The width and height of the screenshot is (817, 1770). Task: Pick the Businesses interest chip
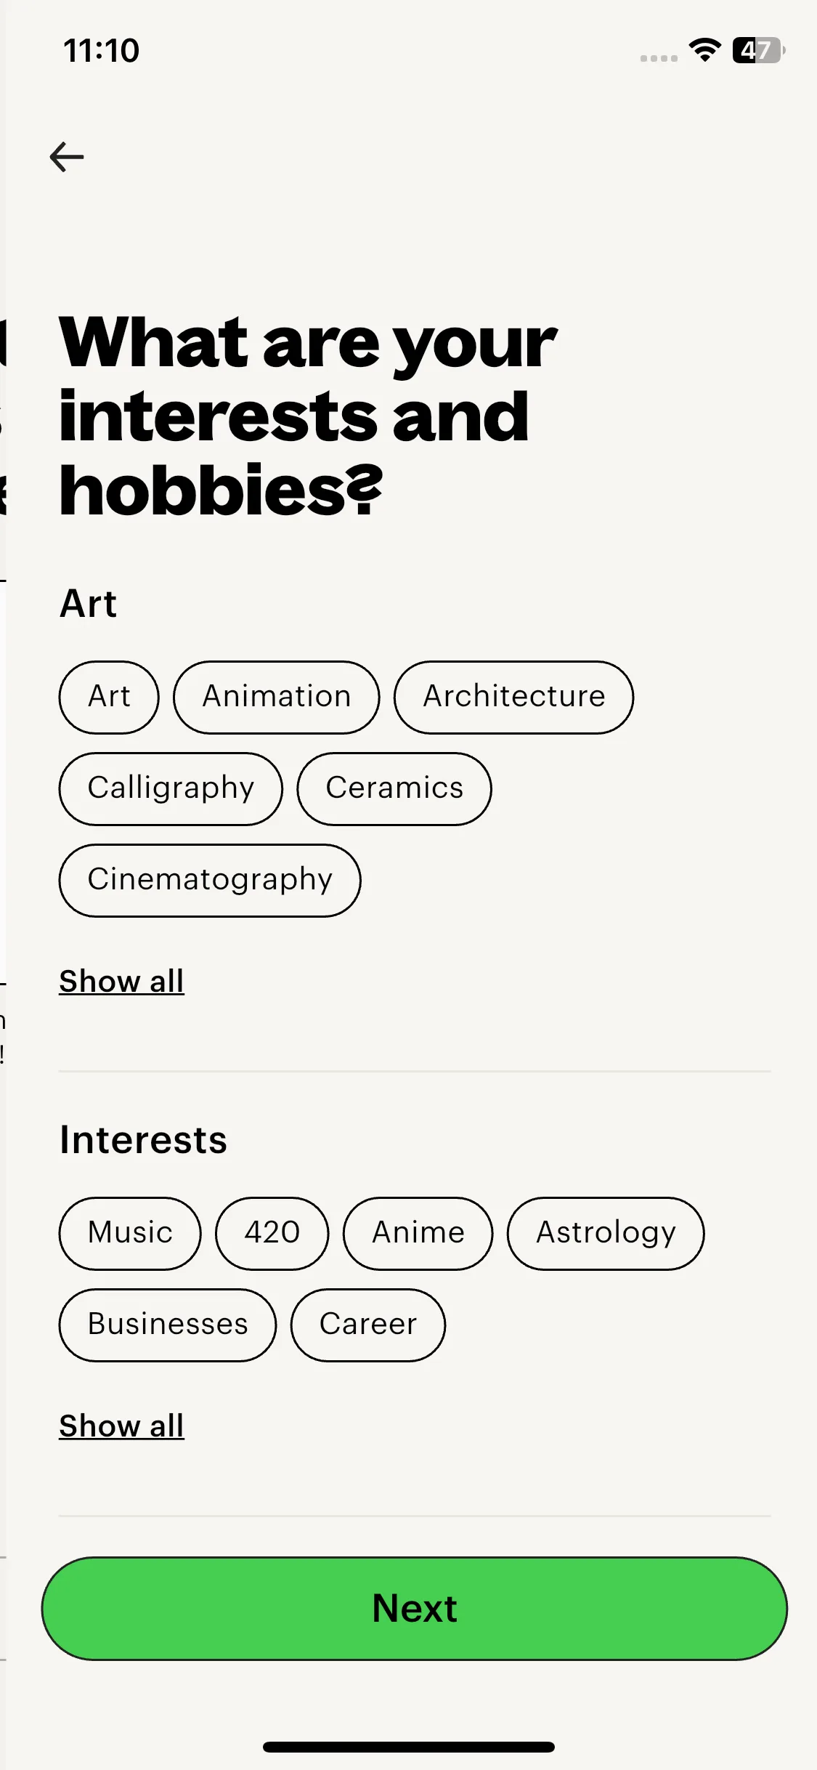click(x=168, y=1325)
